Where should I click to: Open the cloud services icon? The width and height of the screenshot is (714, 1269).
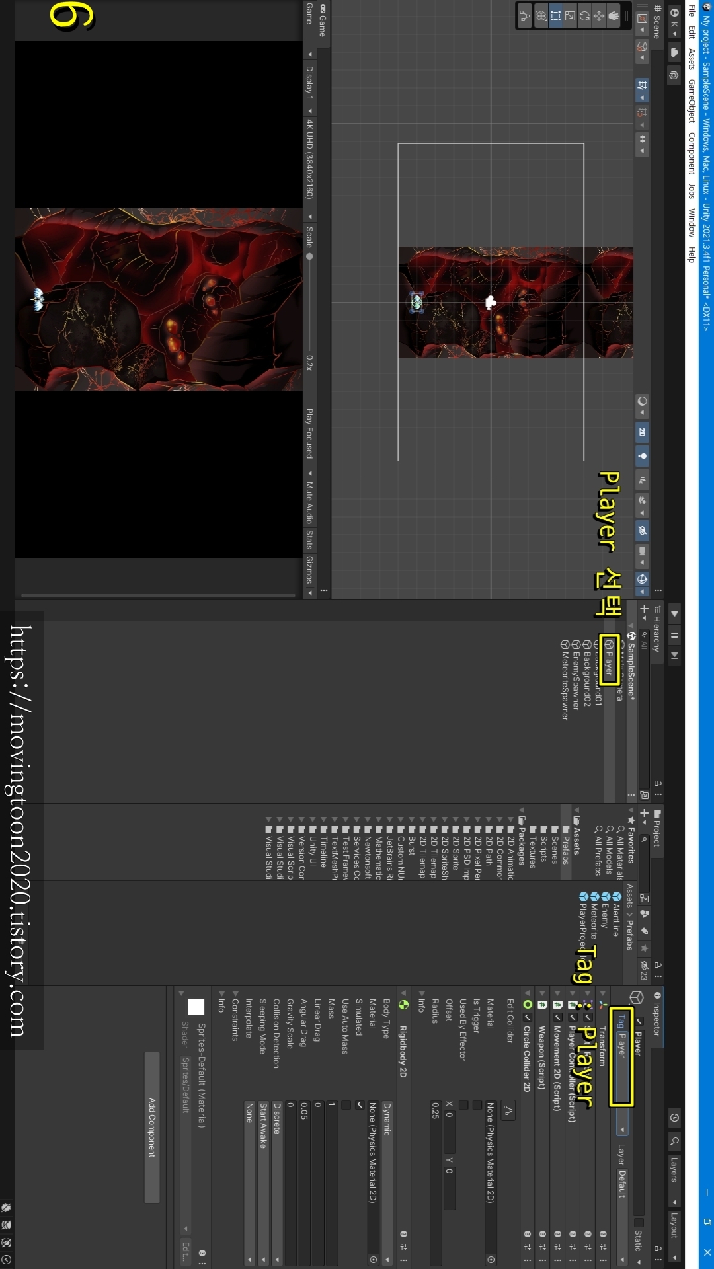point(674,52)
